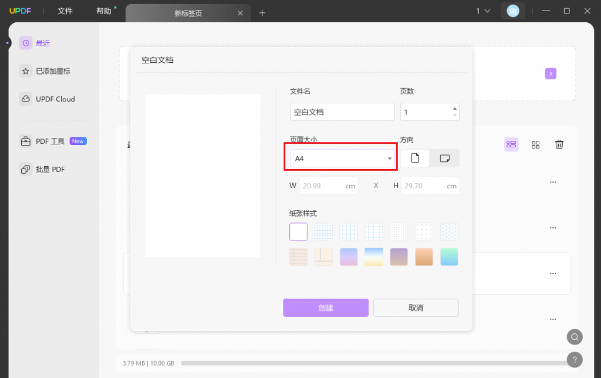Open 批量 PDF batch tools

(50, 170)
